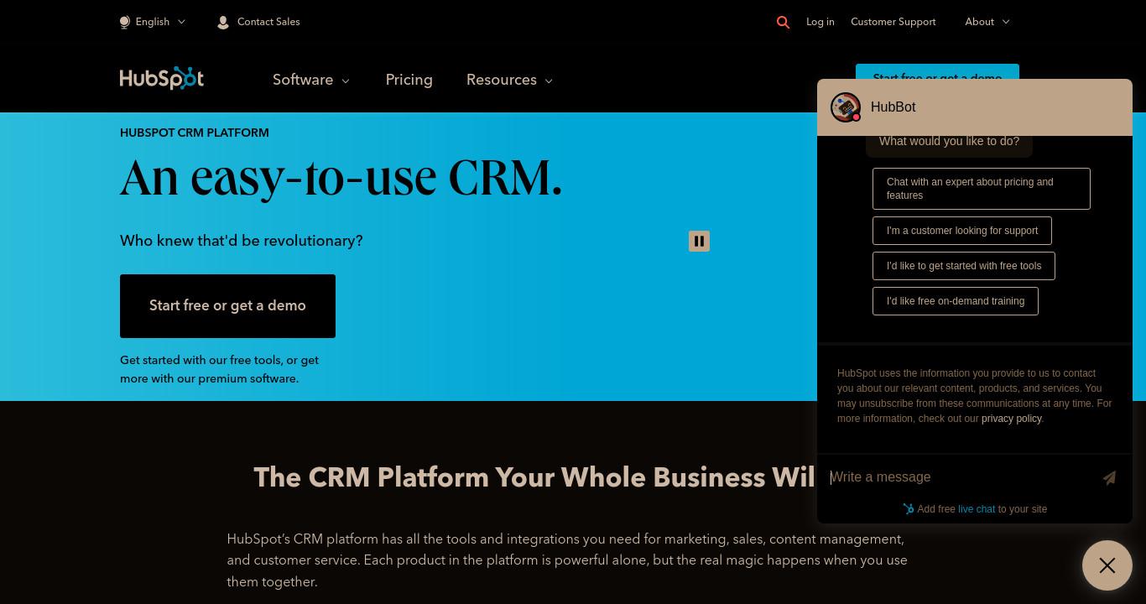The height and width of the screenshot is (604, 1146).
Task: Open the privacy policy link in chat
Action: coord(1011,419)
